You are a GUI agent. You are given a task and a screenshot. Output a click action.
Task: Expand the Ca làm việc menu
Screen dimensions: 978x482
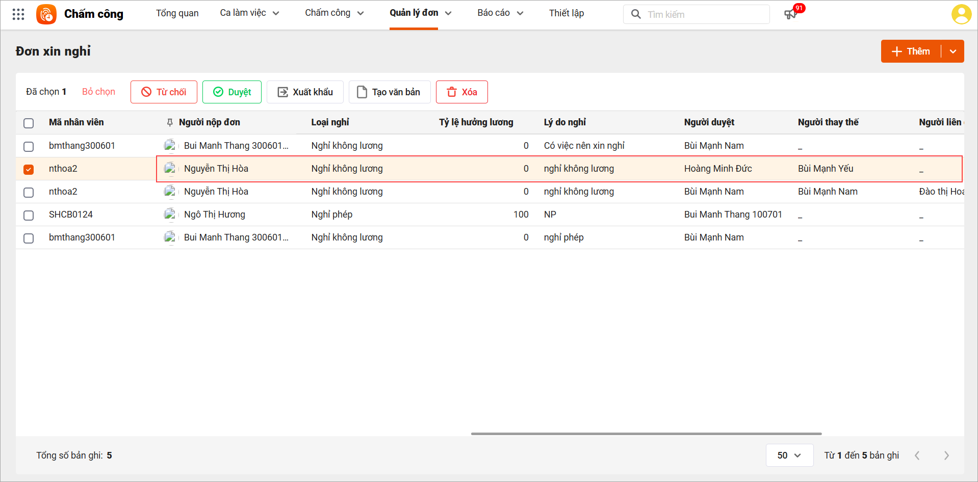pos(249,13)
